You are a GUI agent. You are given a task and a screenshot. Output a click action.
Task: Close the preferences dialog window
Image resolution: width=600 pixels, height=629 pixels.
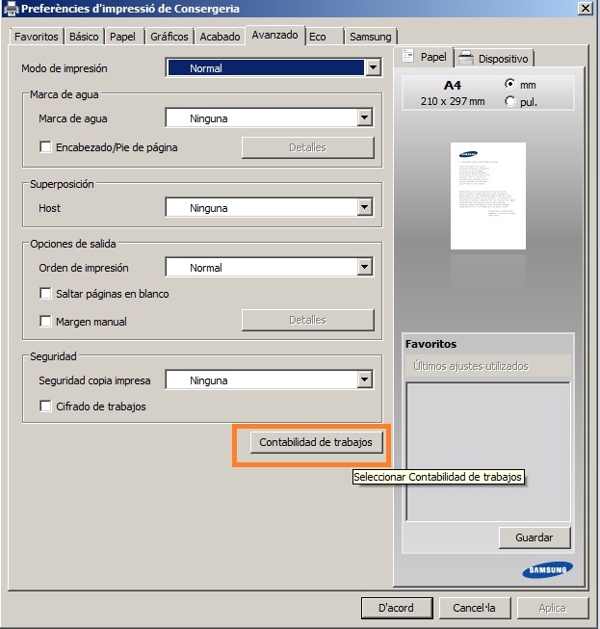tap(586, 8)
